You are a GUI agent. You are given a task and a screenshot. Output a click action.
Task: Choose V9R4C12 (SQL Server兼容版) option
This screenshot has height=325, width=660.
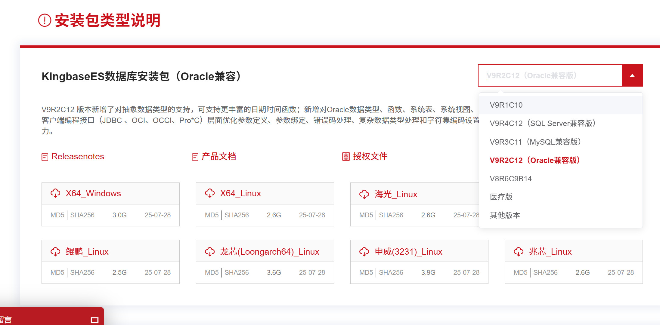542,123
